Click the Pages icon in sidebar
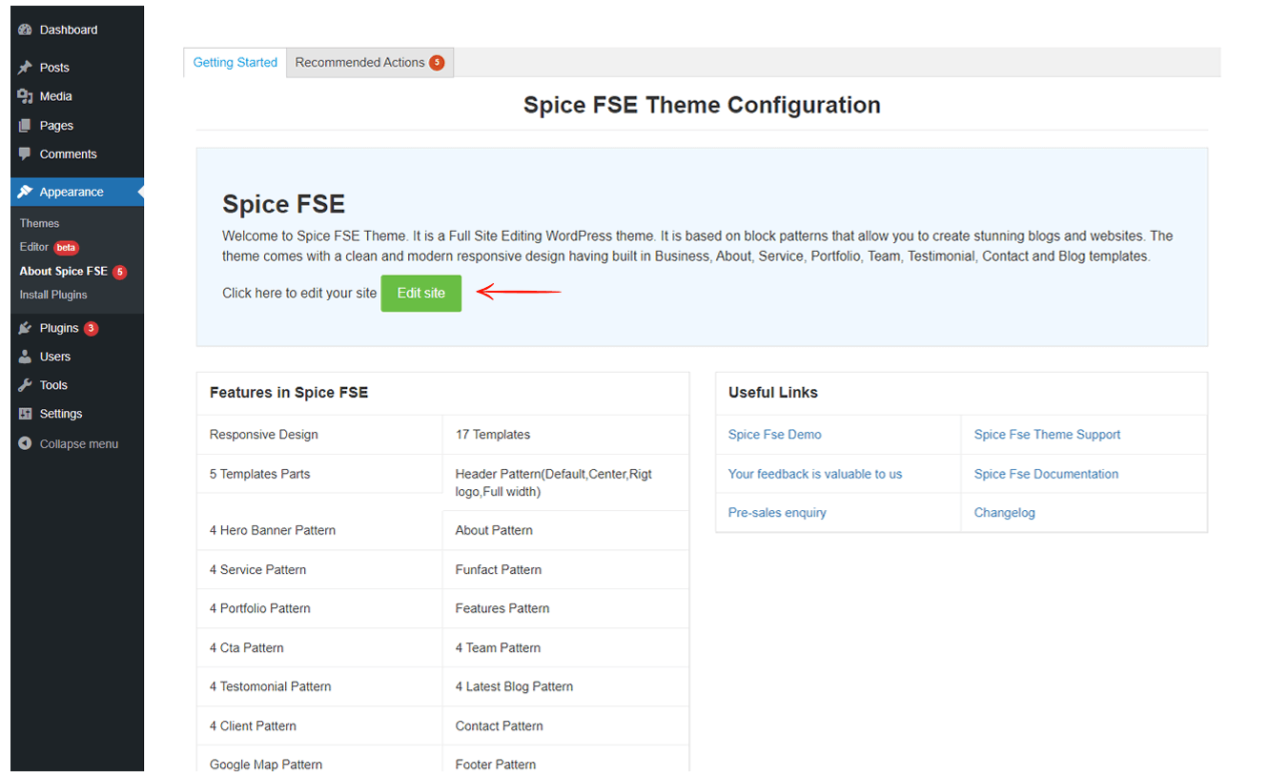 [x=25, y=126]
